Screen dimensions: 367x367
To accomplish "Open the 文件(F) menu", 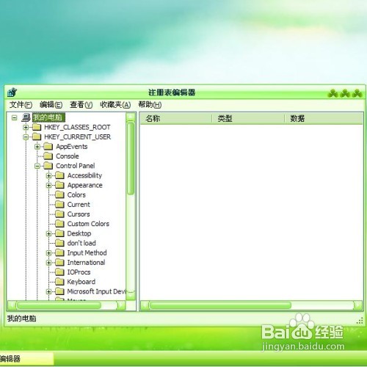I will pyautogui.click(x=21, y=105).
